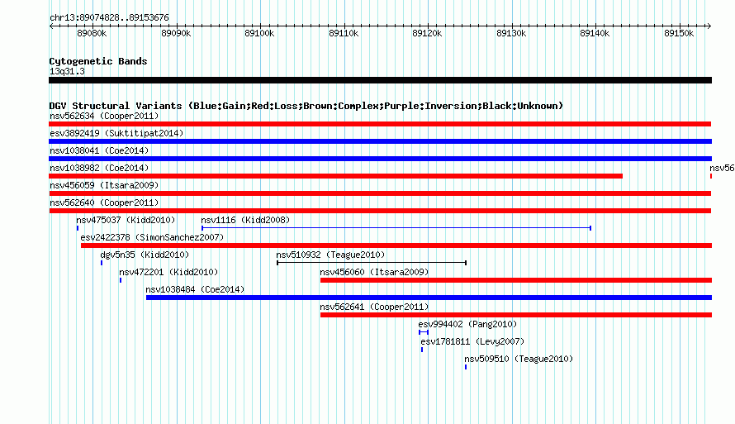Click the 89110k ruler tick label
Viewport: 735px width, 424px height.
[344, 33]
